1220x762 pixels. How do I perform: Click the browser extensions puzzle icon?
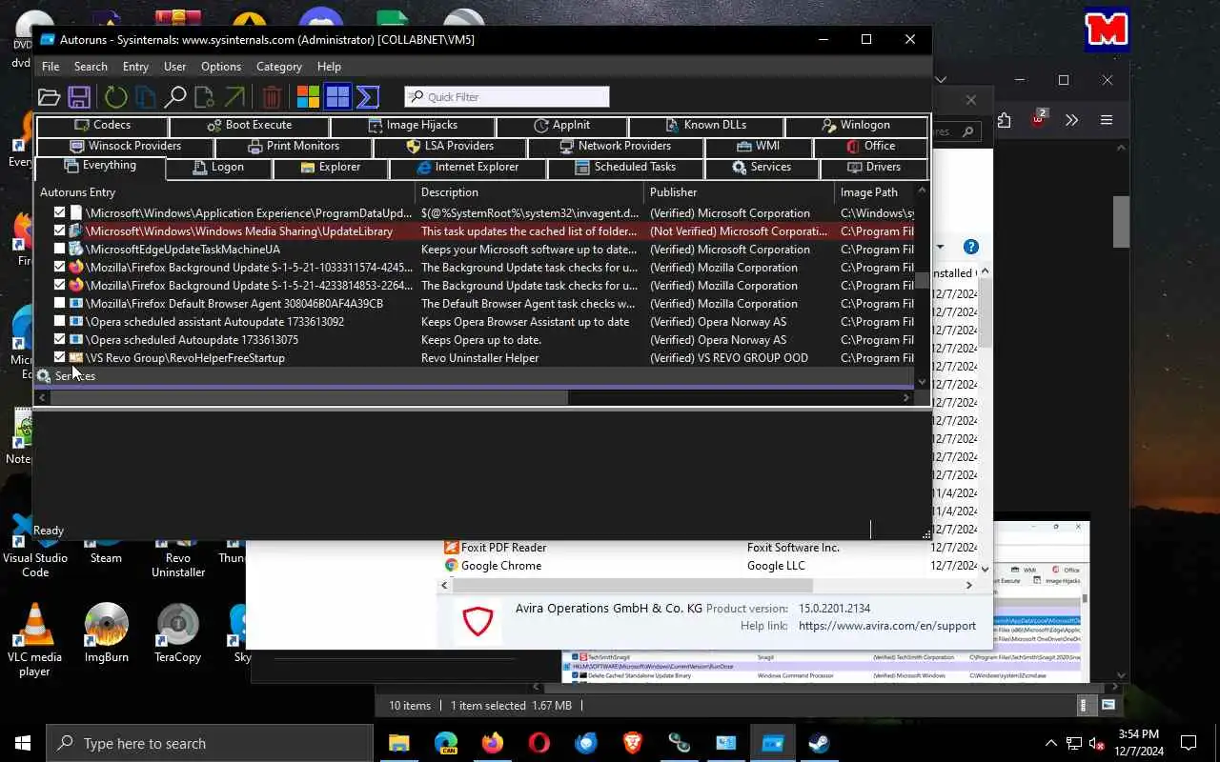(1004, 120)
